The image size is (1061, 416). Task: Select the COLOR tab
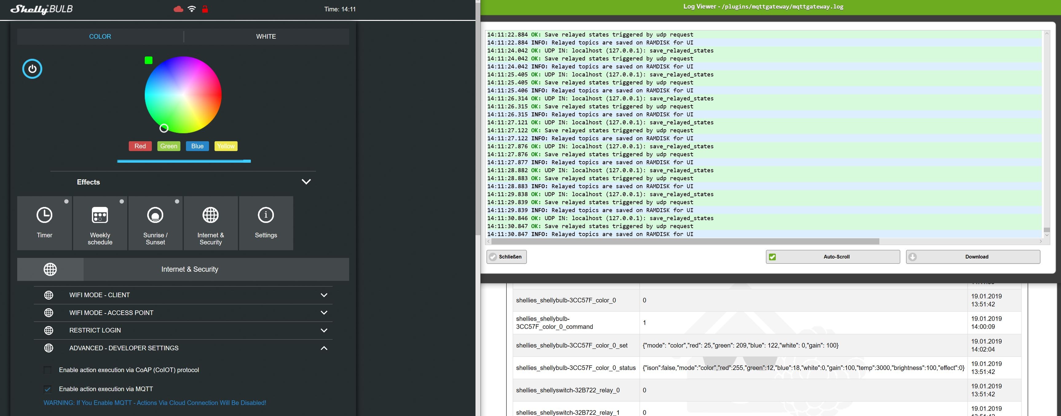click(x=100, y=37)
